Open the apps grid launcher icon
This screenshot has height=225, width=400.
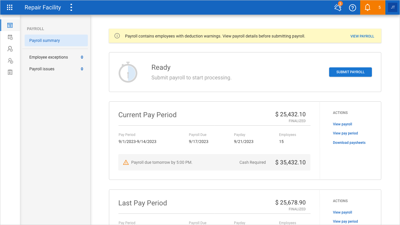coord(10,8)
